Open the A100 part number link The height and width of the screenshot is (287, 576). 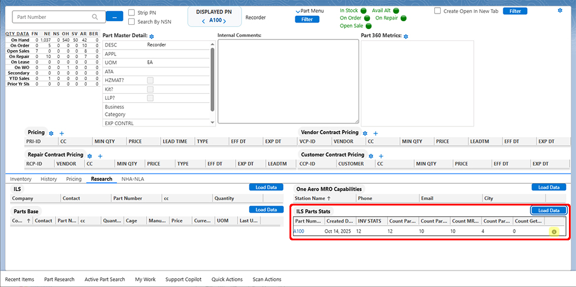[299, 231]
